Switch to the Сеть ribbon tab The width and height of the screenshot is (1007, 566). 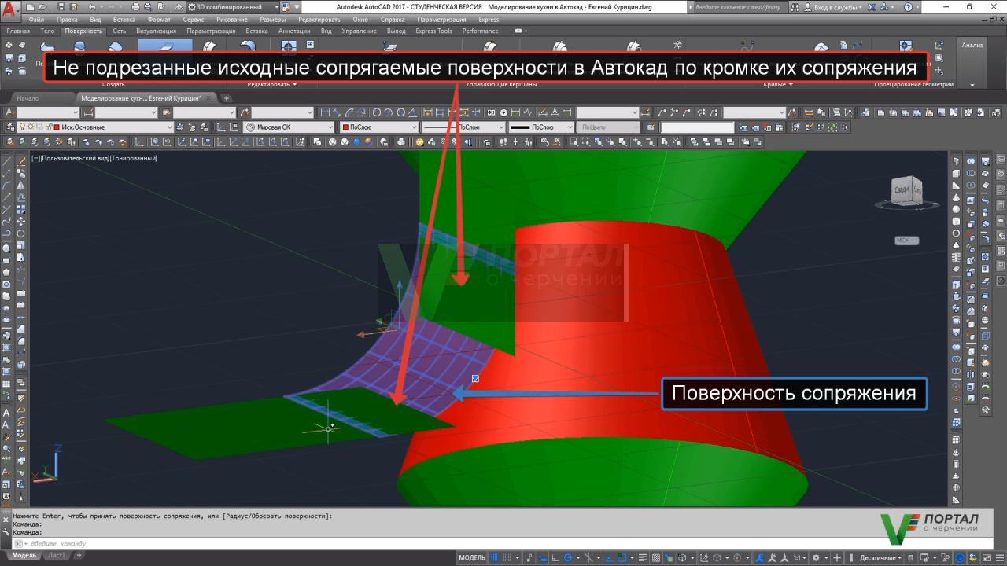pos(119,31)
